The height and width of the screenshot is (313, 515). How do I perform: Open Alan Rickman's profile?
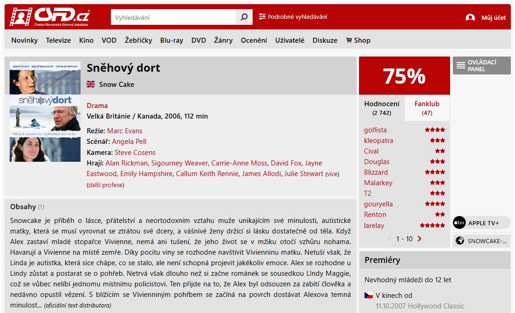tap(127, 163)
